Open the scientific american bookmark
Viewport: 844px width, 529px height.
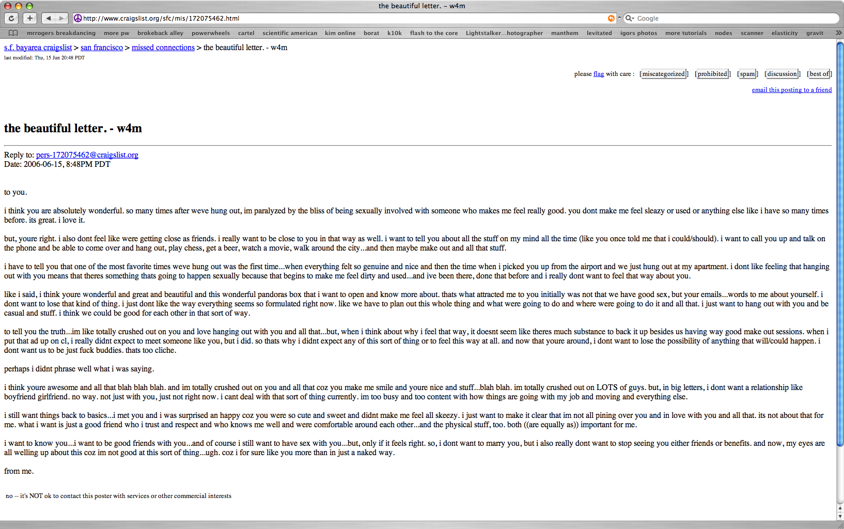point(290,33)
